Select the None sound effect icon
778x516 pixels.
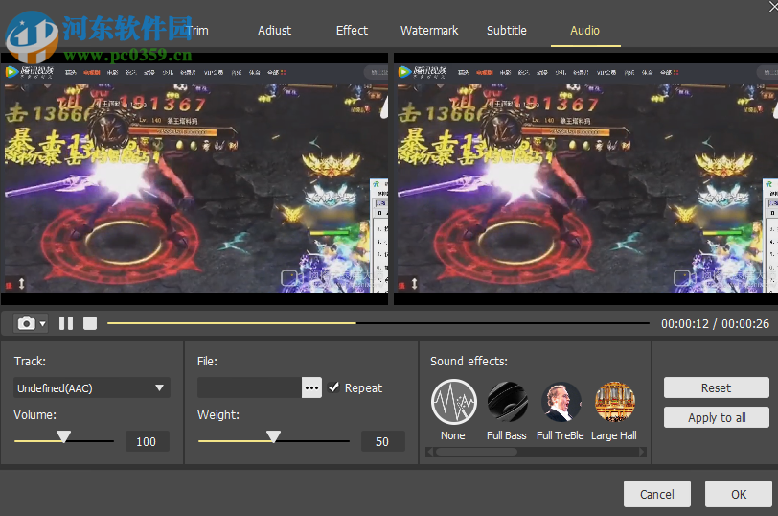pos(453,402)
